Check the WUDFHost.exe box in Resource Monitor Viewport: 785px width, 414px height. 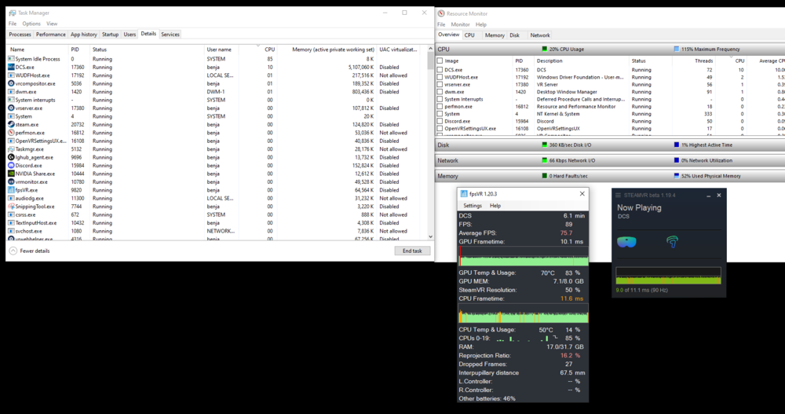(440, 78)
